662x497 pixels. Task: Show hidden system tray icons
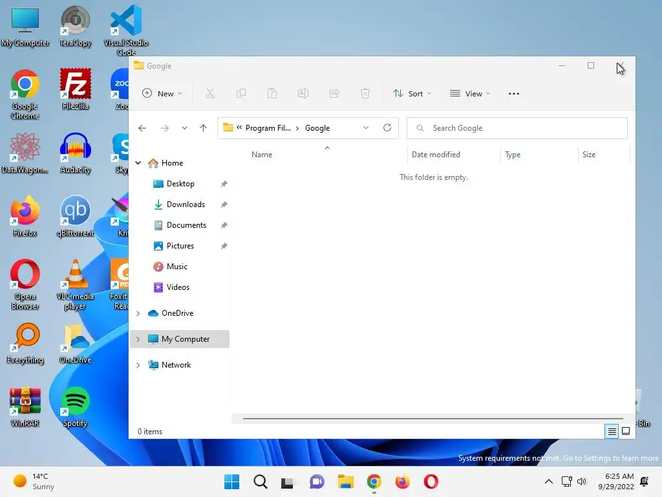tap(548, 481)
